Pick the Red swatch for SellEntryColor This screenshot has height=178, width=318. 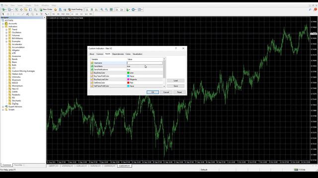coord(128,83)
